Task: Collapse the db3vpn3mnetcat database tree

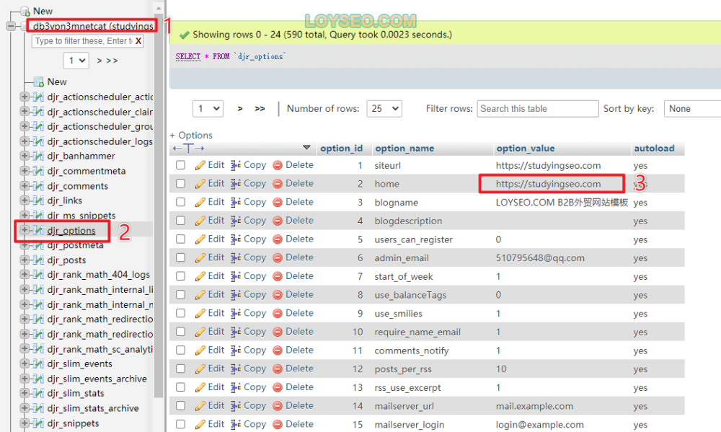Action: coord(11,26)
